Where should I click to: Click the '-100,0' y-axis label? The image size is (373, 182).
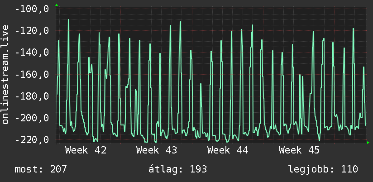click(x=32, y=9)
